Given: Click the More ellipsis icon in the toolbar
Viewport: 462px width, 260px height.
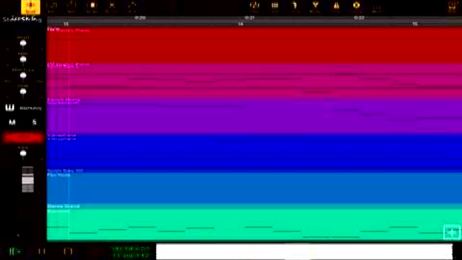Looking at the screenshot, I should (376, 6).
